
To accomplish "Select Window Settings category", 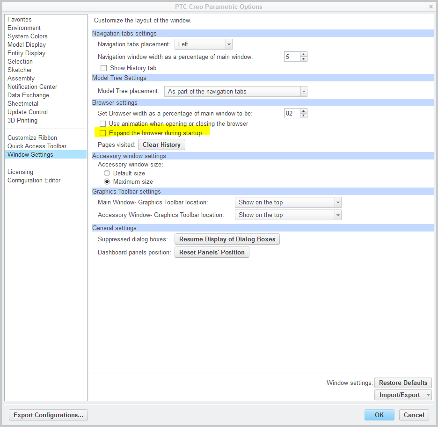I will click(46, 154).
